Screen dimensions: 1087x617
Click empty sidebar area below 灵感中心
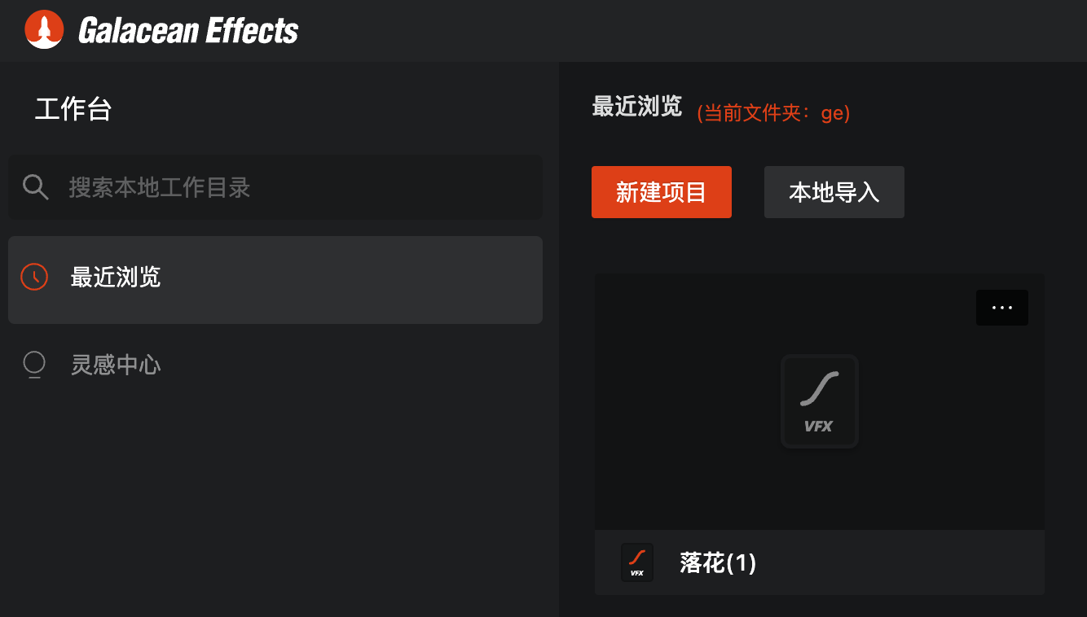(x=275, y=505)
